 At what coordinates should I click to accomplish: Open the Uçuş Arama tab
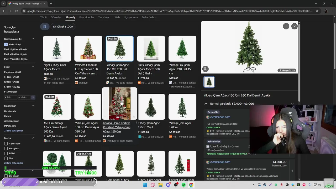coord(131,17)
